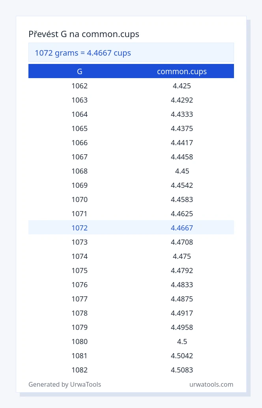Click the G column header

click(x=80, y=71)
